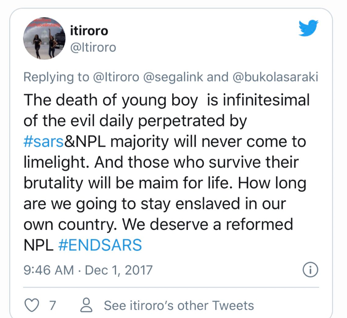347x318 pixels.
Task: Open @Itiroro in the replying-to line
Action: (117, 77)
